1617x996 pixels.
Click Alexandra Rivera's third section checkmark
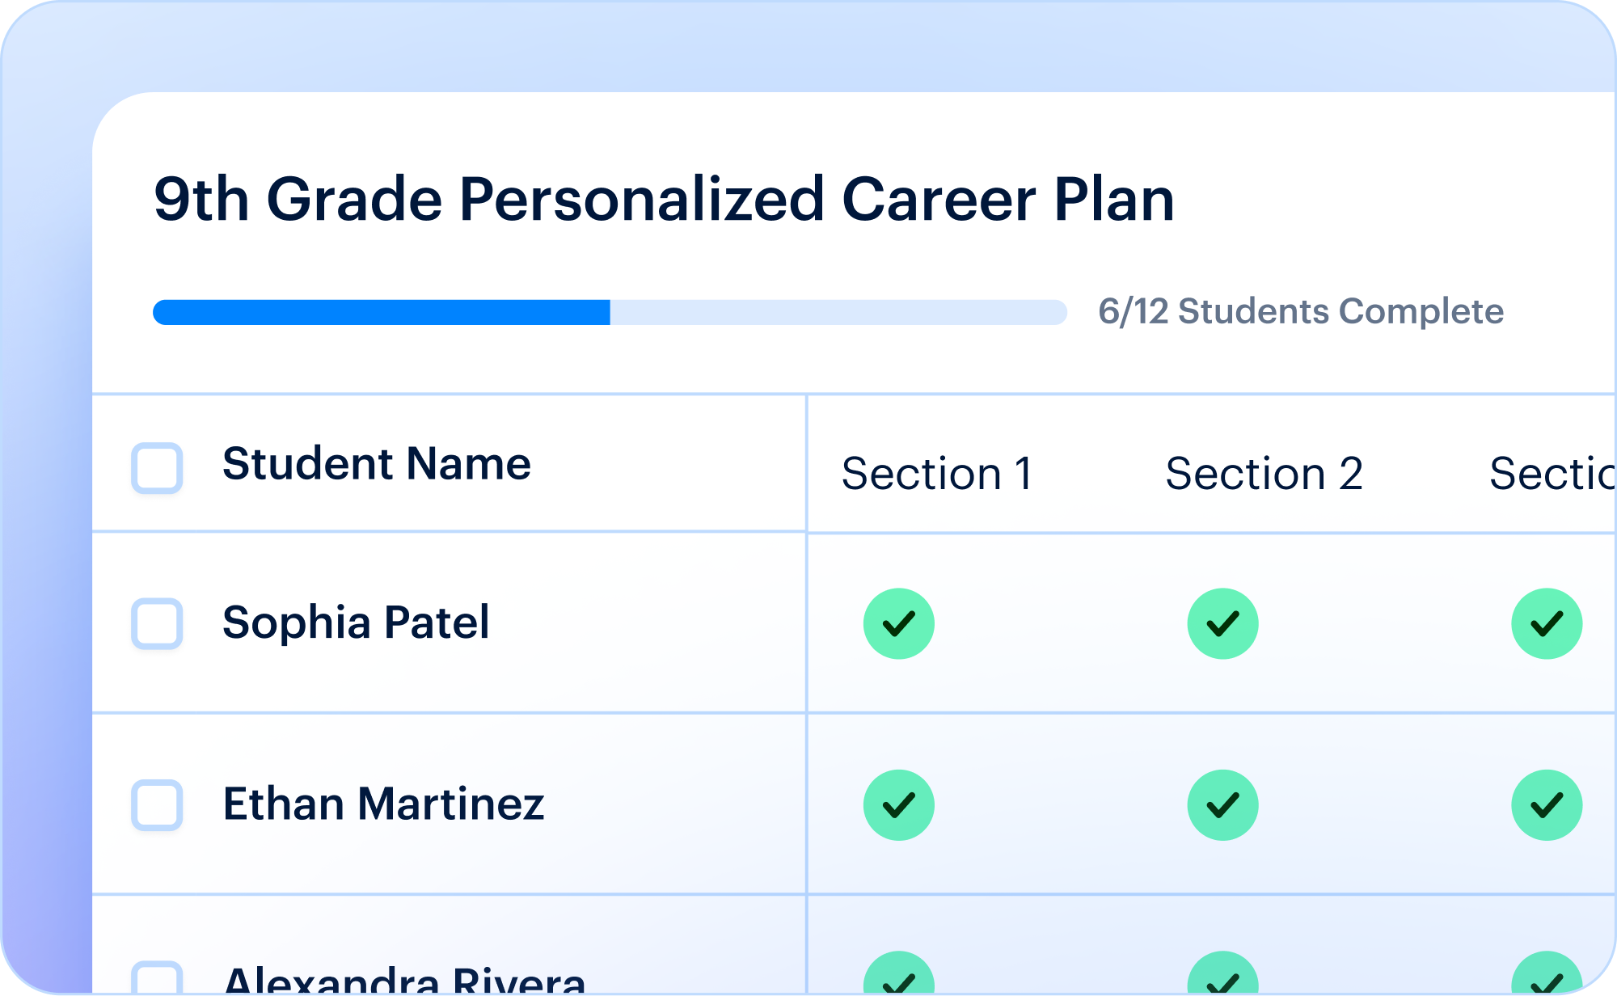tap(1547, 973)
